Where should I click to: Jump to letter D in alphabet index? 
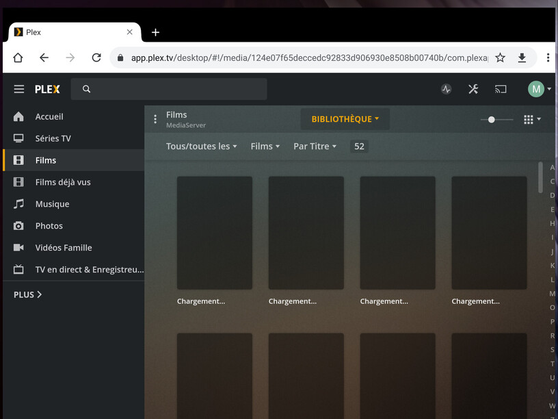tap(552, 195)
